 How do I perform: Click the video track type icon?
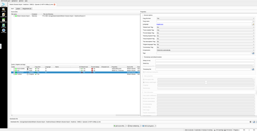[x=27, y=69]
